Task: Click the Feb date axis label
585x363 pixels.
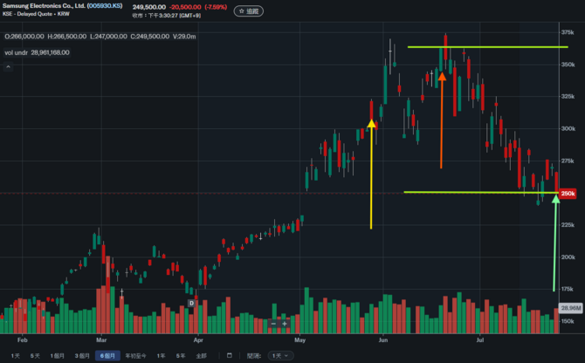Action: pos(23,340)
